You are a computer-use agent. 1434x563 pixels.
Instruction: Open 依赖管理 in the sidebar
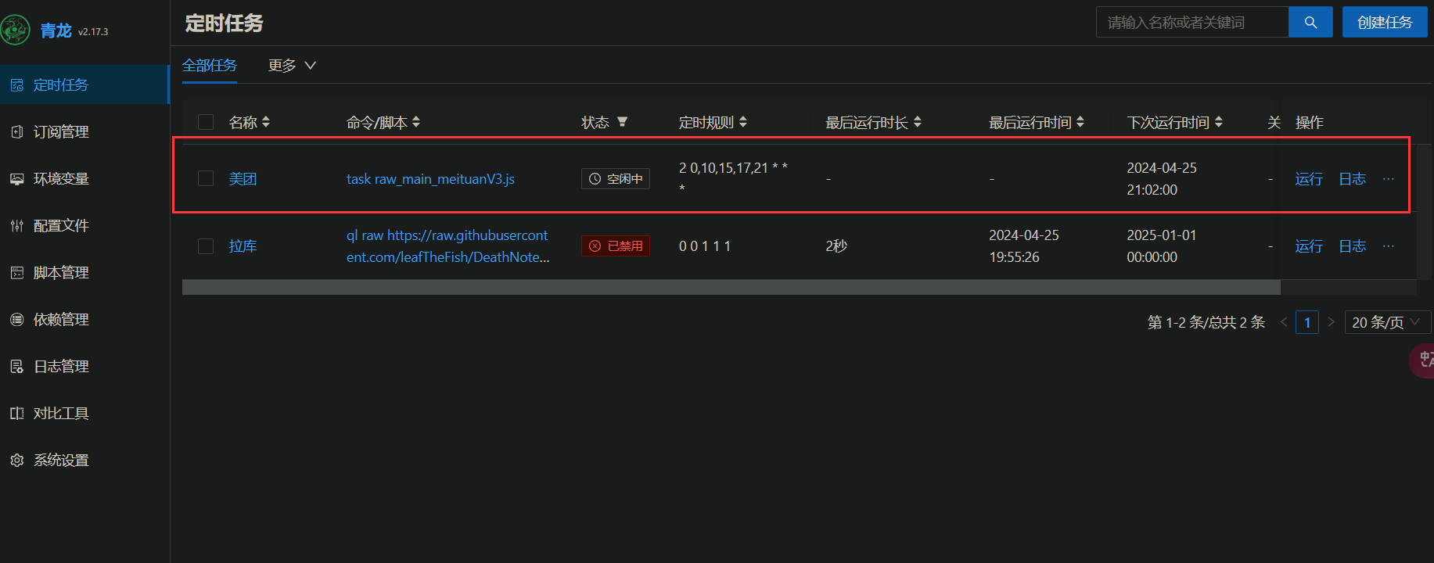point(84,319)
